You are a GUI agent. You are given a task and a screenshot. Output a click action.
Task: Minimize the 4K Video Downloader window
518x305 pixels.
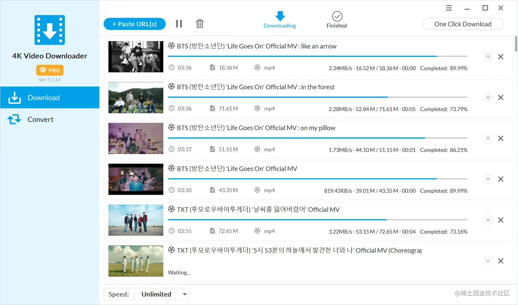467,8
